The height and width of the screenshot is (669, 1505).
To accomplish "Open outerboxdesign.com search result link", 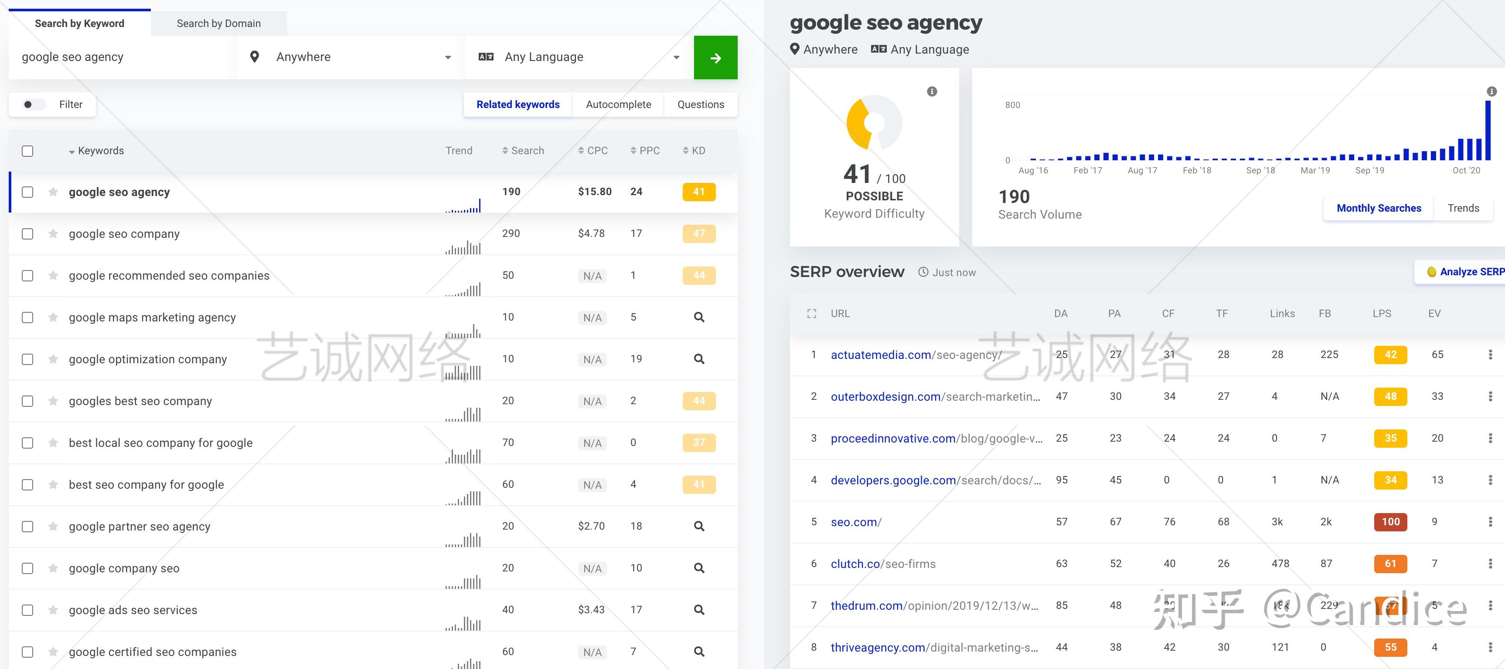I will point(935,396).
